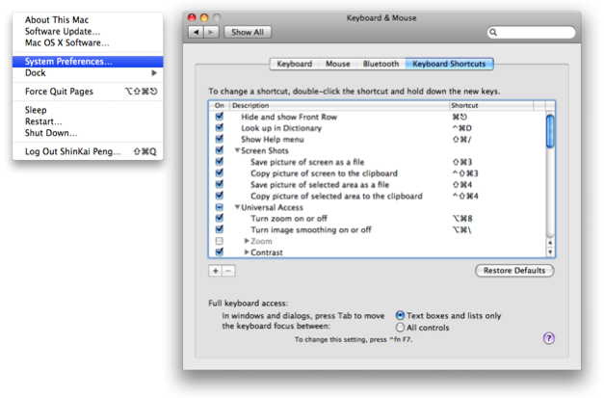604x398 pixels.
Task: Select Text boxes and lists only
Action: coord(400,315)
